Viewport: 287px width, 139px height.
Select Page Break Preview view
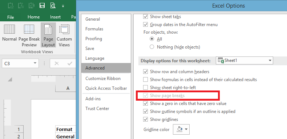coord(29,35)
